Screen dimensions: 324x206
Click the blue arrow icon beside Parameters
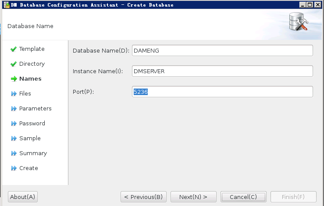pyautogui.click(x=14, y=108)
